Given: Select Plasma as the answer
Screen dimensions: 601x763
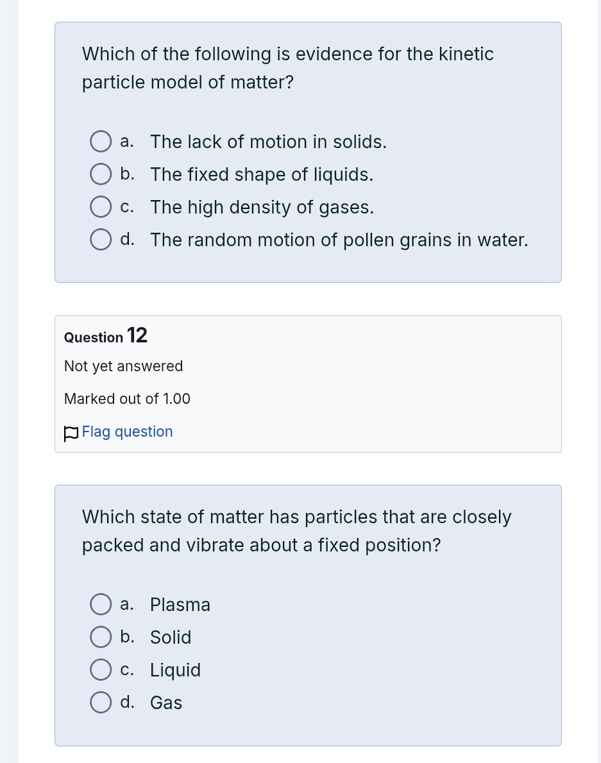Looking at the screenshot, I should coord(101,604).
